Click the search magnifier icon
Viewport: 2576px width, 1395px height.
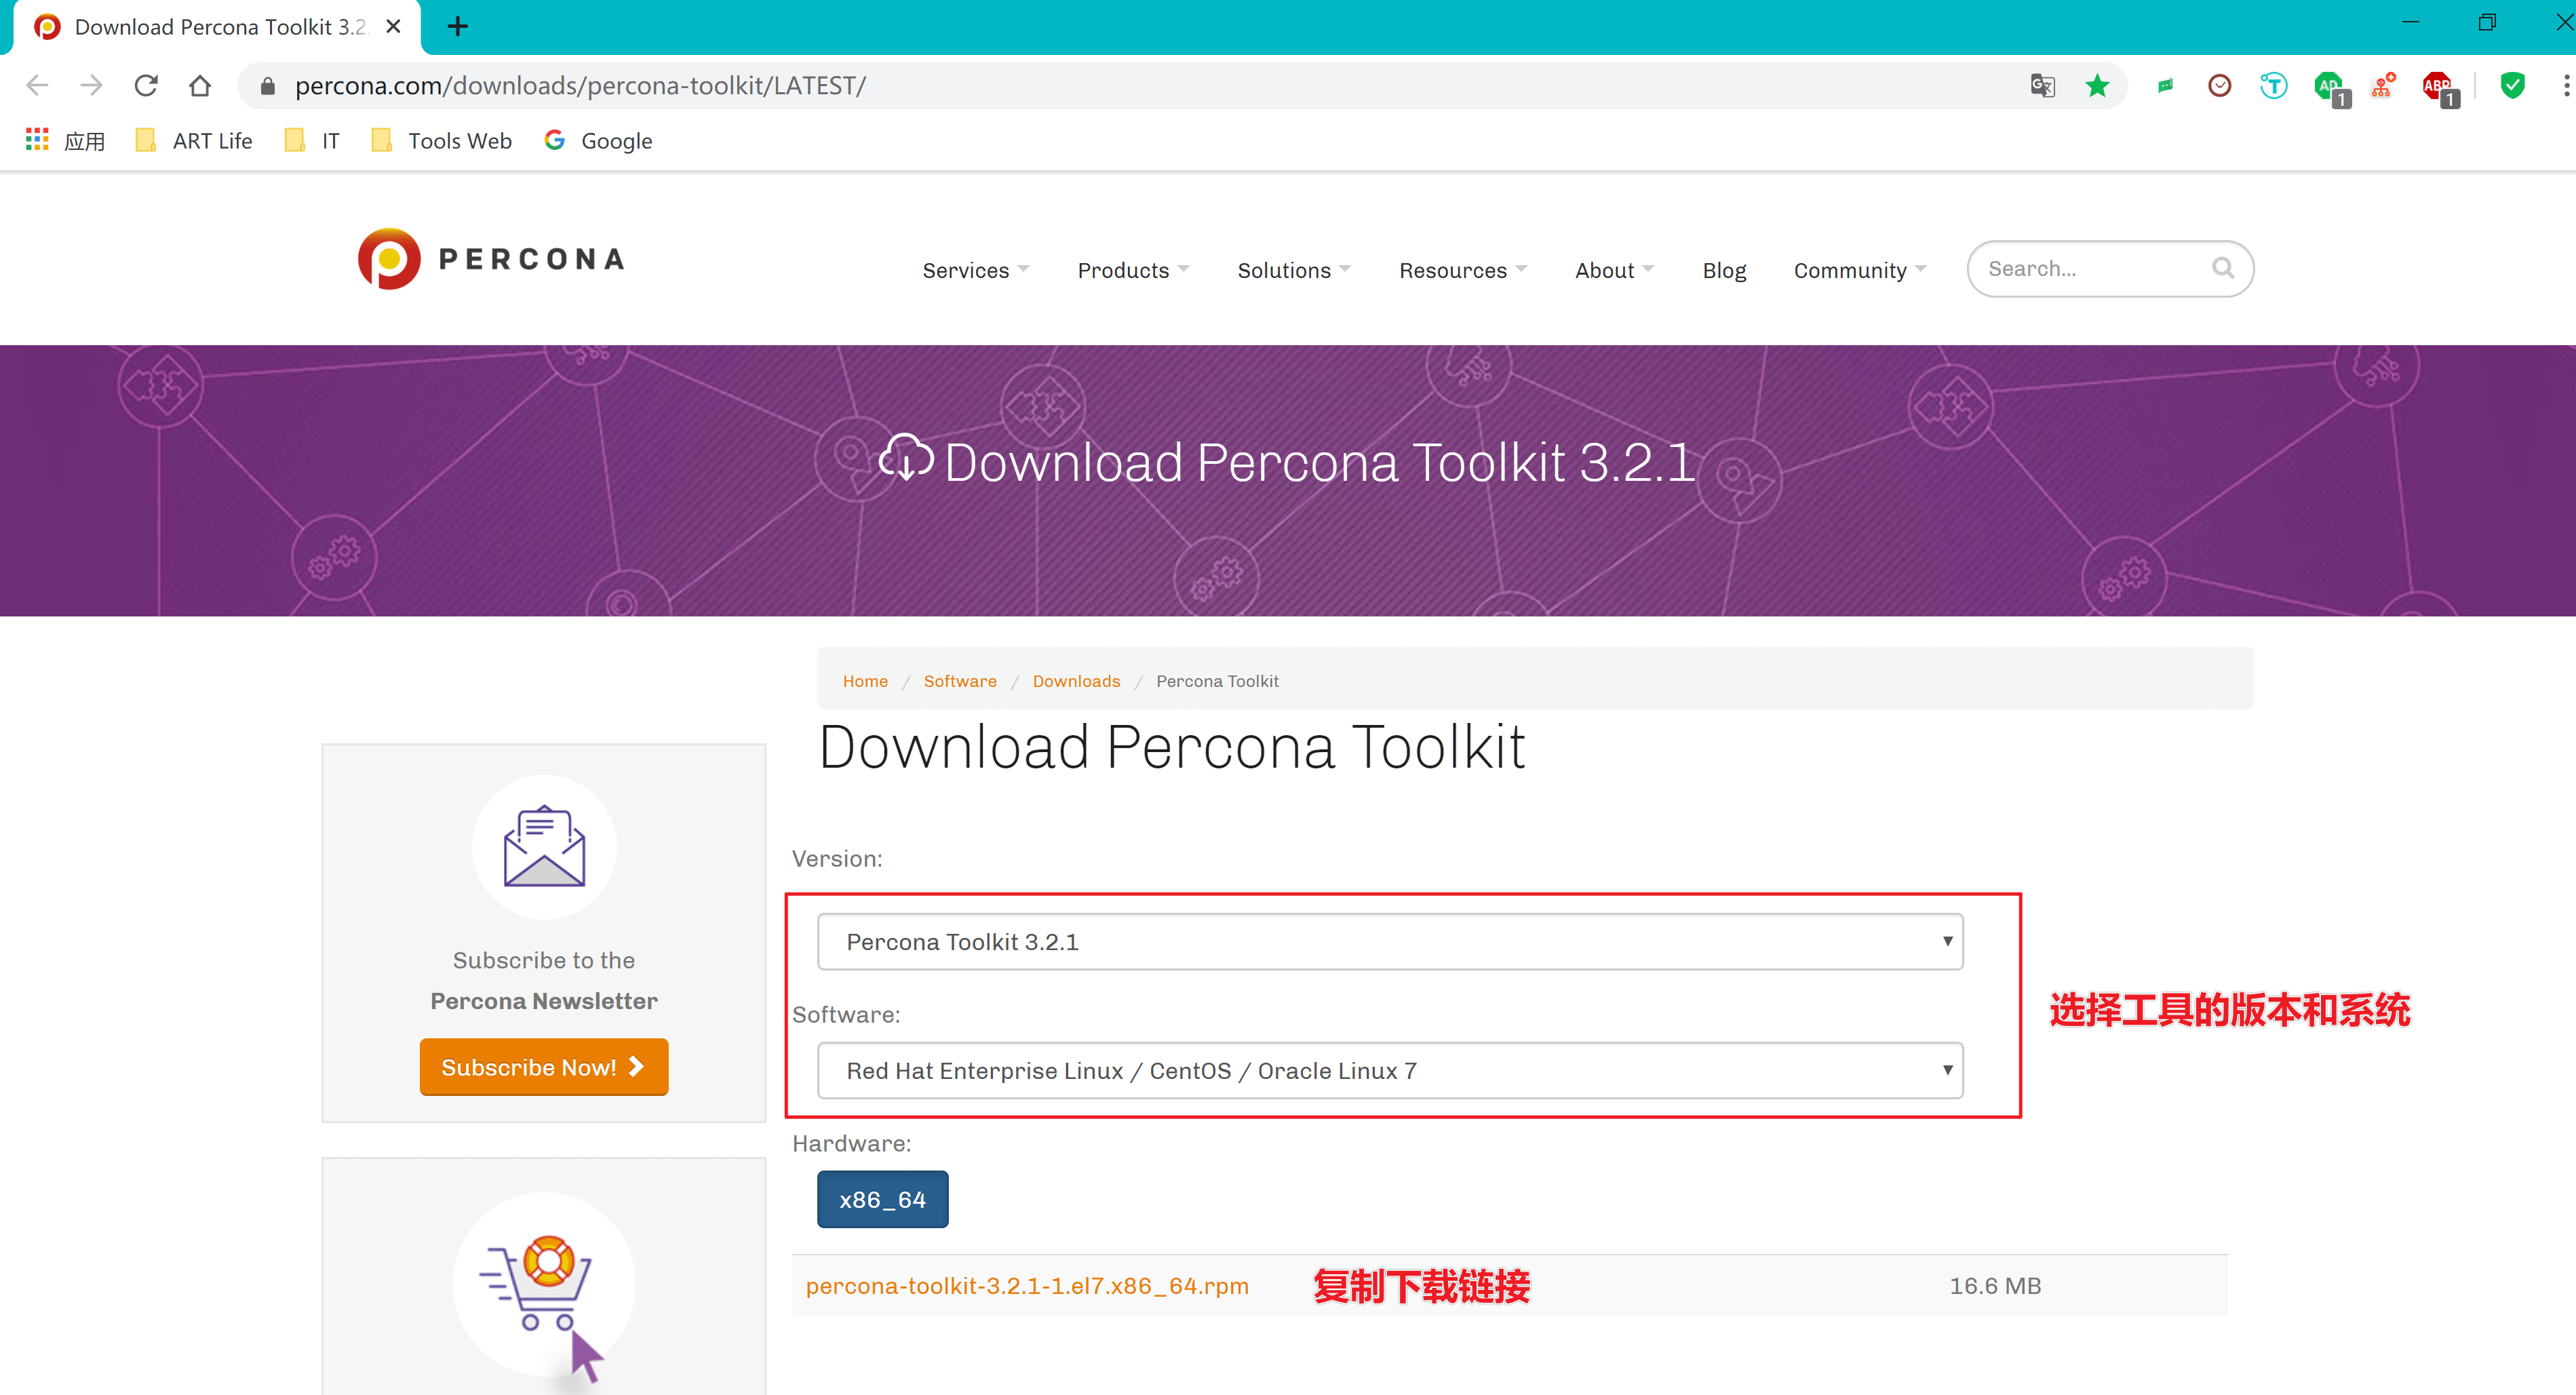[2222, 268]
